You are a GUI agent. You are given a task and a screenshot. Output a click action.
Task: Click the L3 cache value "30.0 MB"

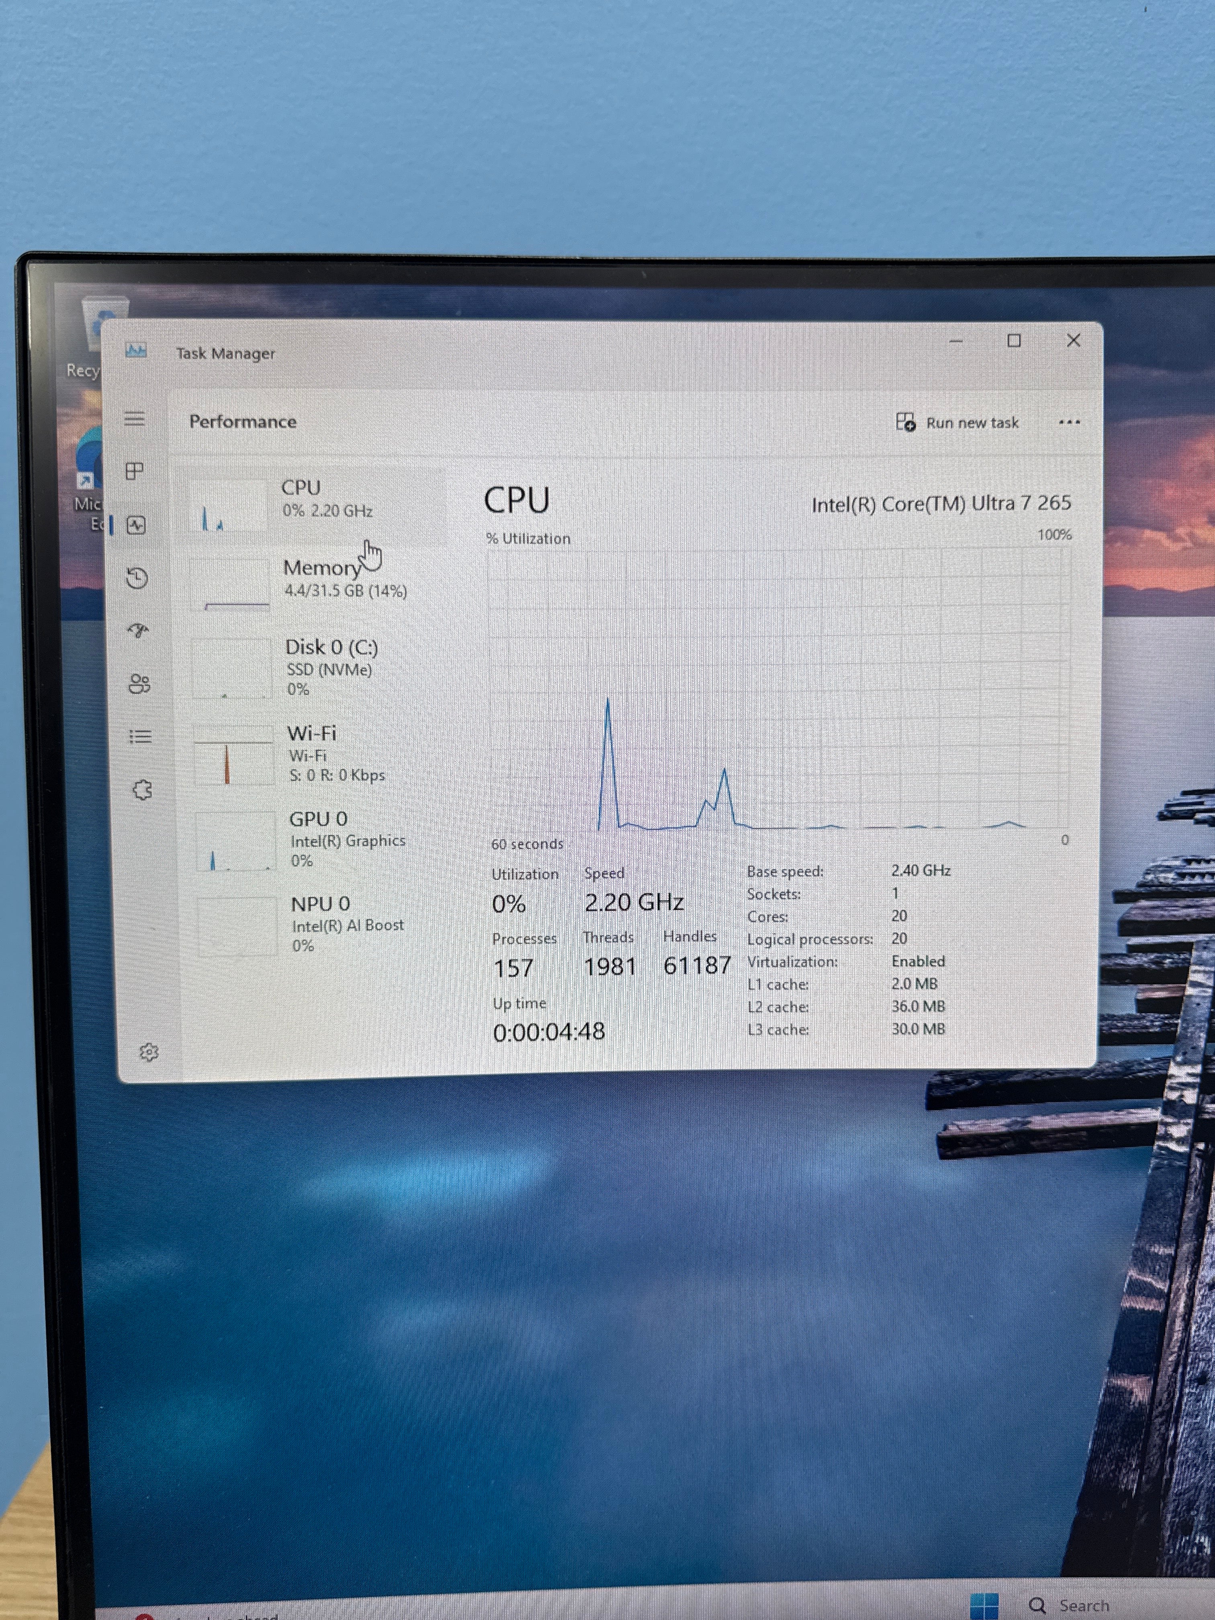(918, 1029)
